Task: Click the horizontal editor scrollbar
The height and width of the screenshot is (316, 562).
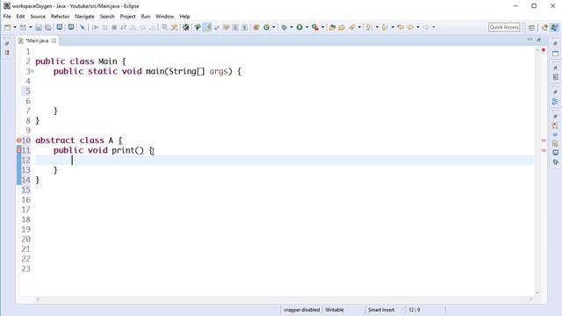Action: 284,298
